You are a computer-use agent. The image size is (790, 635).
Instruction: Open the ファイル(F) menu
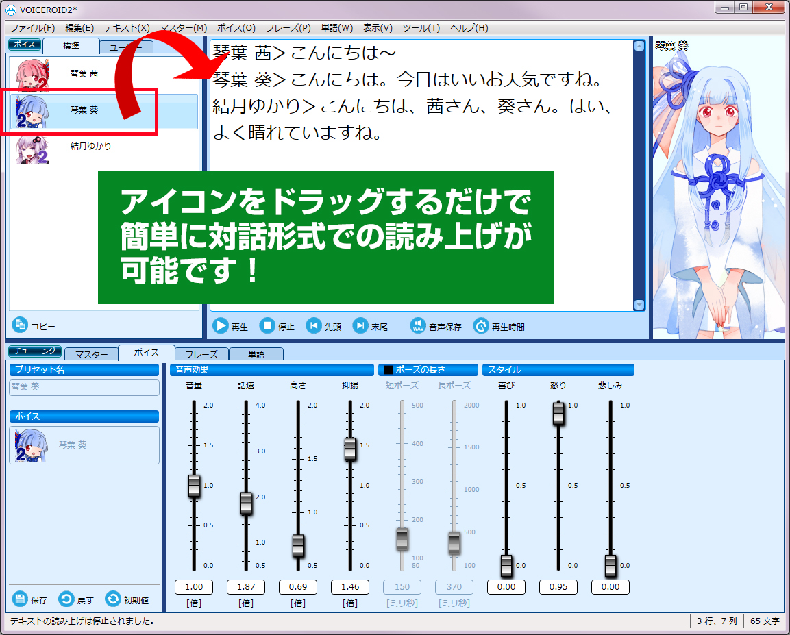32,28
